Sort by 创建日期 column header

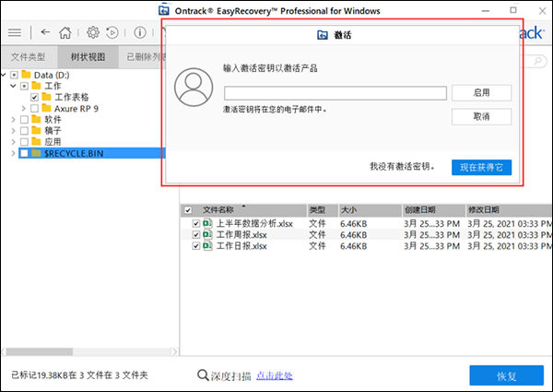(x=433, y=210)
